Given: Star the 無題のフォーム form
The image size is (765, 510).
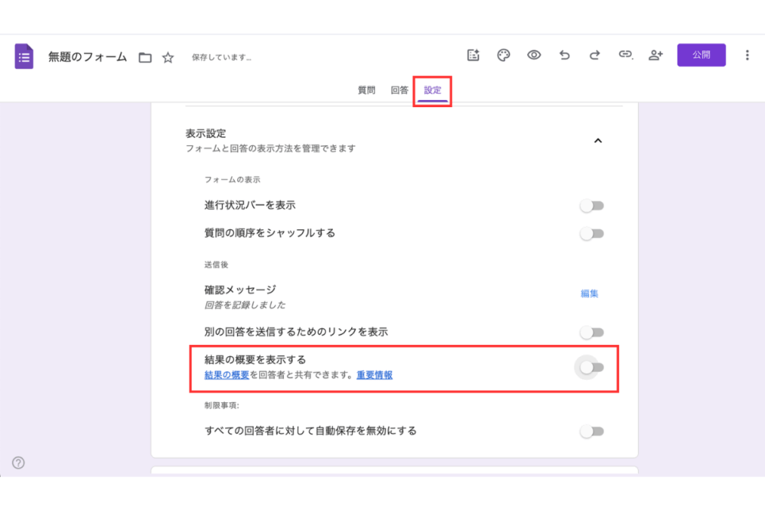Looking at the screenshot, I should point(167,56).
